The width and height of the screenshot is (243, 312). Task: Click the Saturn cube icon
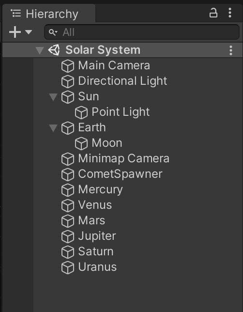point(68,252)
